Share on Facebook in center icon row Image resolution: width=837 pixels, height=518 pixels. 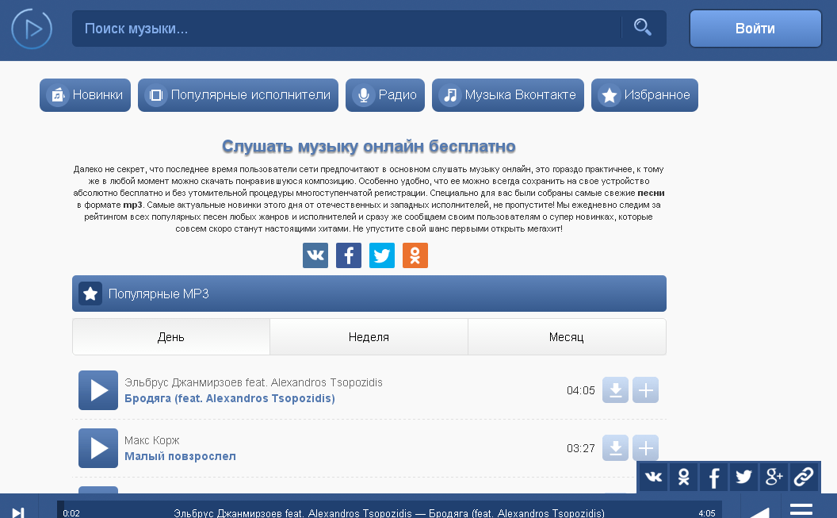(349, 255)
